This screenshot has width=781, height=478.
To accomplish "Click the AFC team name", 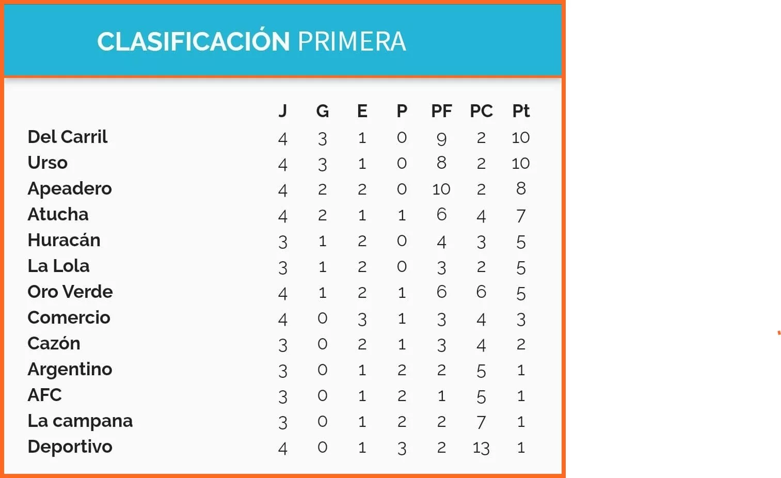I will click(x=45, y=395).
